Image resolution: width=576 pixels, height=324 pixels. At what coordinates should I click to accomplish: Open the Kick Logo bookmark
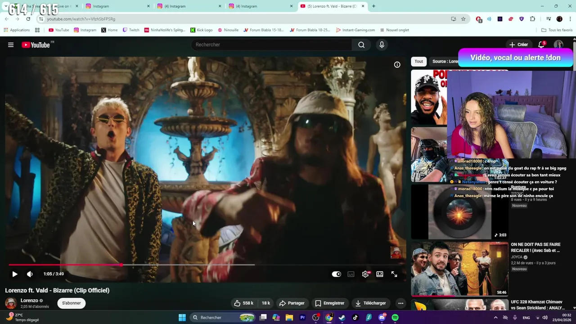201,30
